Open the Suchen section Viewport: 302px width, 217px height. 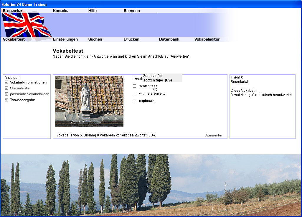coord(95,39)
